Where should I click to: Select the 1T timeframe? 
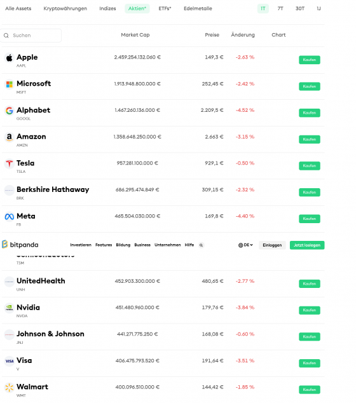[x=263, y=8]
